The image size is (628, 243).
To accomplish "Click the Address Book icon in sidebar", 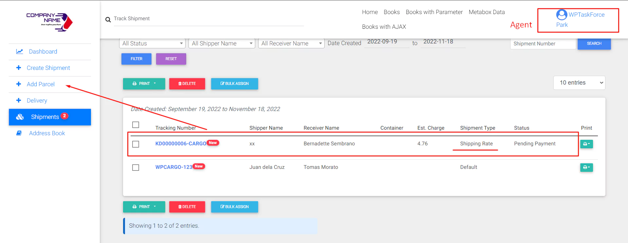I will [19, 133].
